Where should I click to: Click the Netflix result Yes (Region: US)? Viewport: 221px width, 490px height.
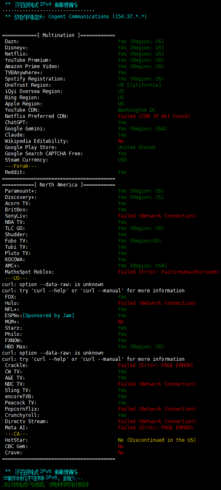141,54
